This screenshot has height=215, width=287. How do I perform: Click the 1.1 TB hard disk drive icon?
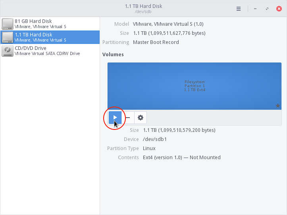(x=8, y=37)
